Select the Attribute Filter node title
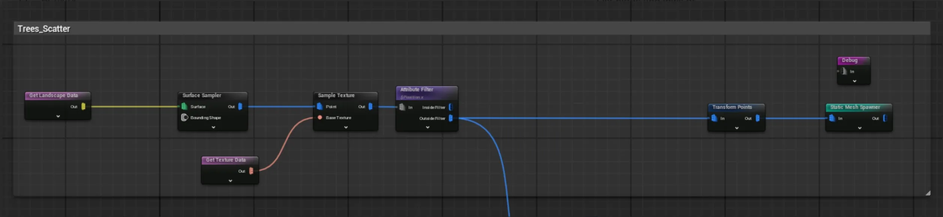Screen dimensions: 943x217 [x=417, y=89]
